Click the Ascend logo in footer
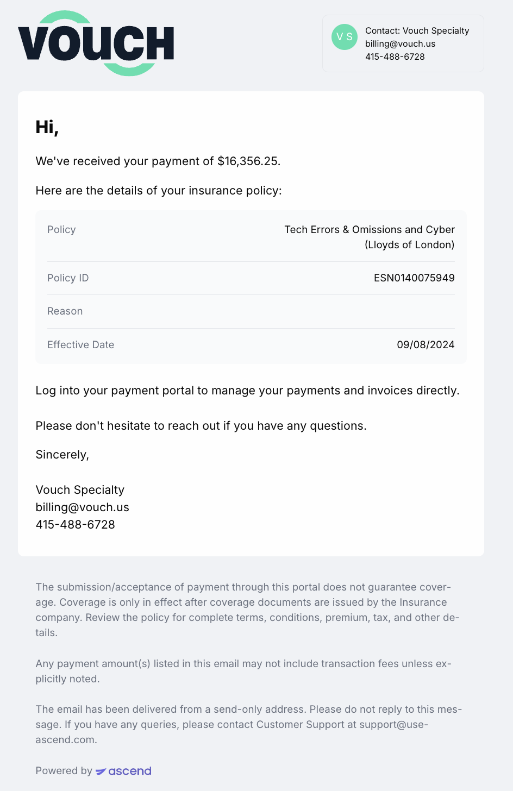The height and width of the screenshot is (791, 513). tap(123, 771)
